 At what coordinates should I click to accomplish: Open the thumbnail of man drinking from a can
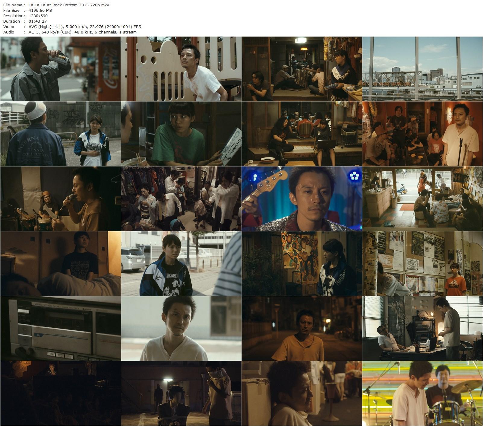click(60, 69)
